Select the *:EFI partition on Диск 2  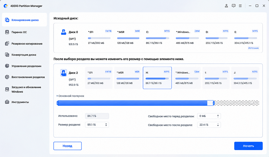pos(99,78)
